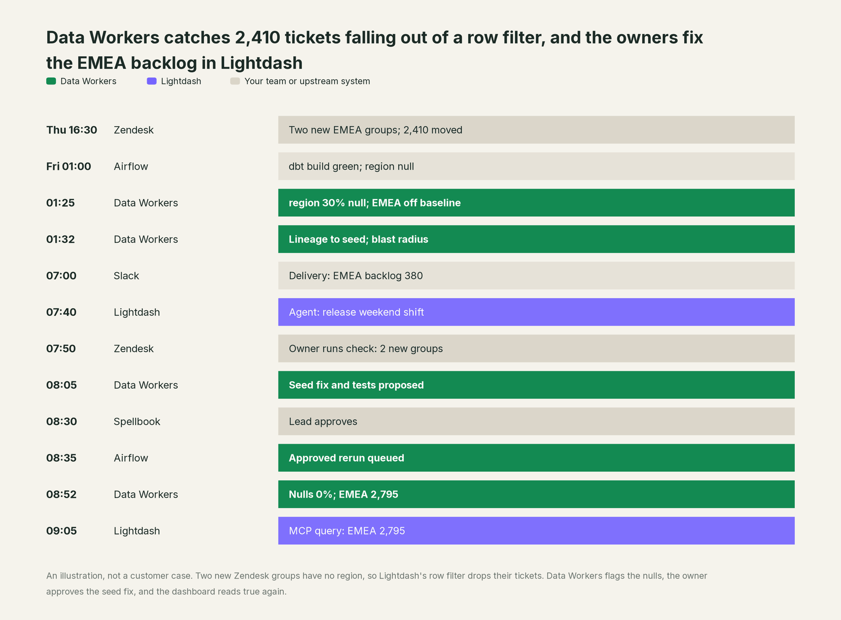
Task: Select the 'Delivery: EMEA backlog 380' bar
Action: (x=536, y=275)
